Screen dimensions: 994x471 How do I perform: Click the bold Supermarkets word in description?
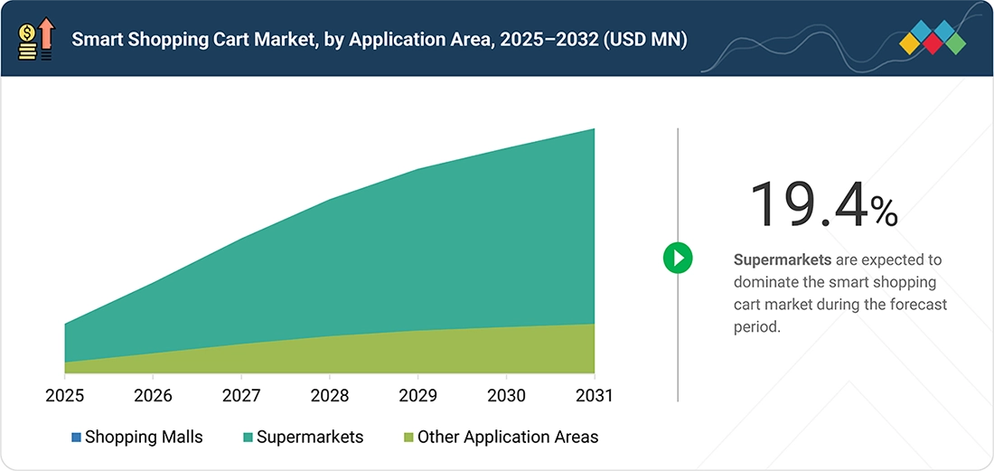[x=783, y=259]
